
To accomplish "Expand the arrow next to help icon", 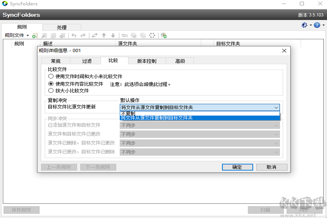I will (323, 25).
